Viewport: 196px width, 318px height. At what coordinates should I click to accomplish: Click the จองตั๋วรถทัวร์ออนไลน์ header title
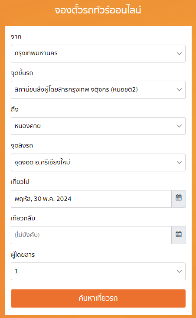(98, 10)
